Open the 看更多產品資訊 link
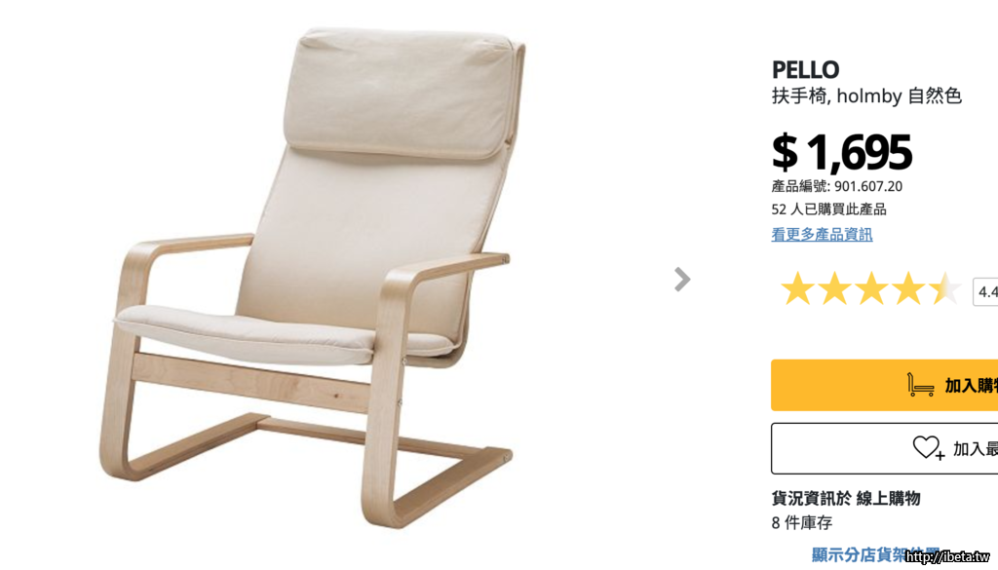The height and width of the screenshot is (570, 998). pos(822,234)
